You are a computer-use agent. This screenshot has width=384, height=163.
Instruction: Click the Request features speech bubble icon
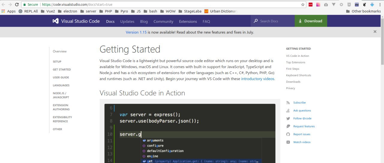point(288,126)
